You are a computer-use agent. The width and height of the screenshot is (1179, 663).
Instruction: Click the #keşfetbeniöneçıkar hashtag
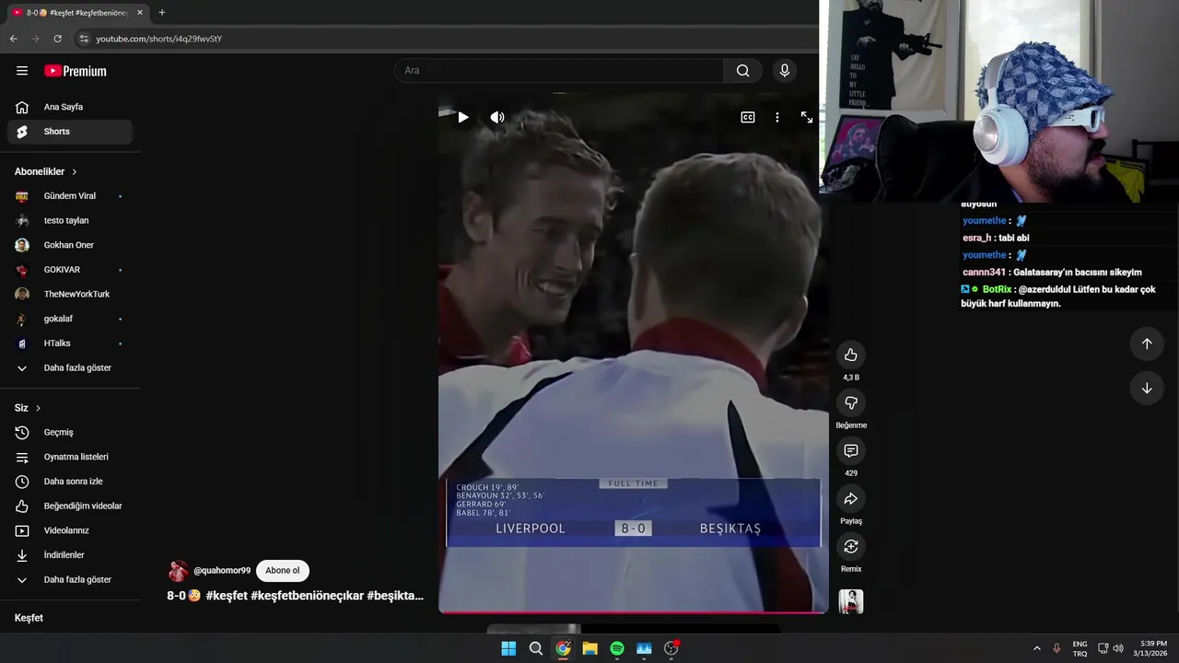(x=307, y=596)
